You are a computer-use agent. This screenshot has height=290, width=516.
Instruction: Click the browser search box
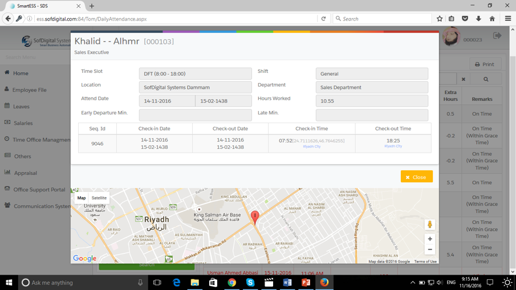tap(382, 19)
